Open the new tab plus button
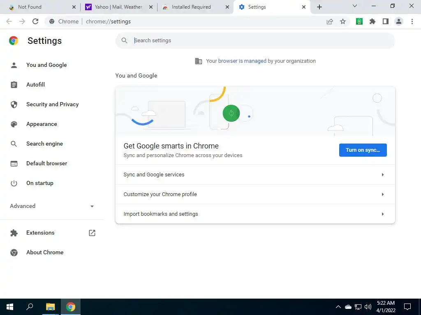The image size is (421, 315). click(x=319, y=7)
